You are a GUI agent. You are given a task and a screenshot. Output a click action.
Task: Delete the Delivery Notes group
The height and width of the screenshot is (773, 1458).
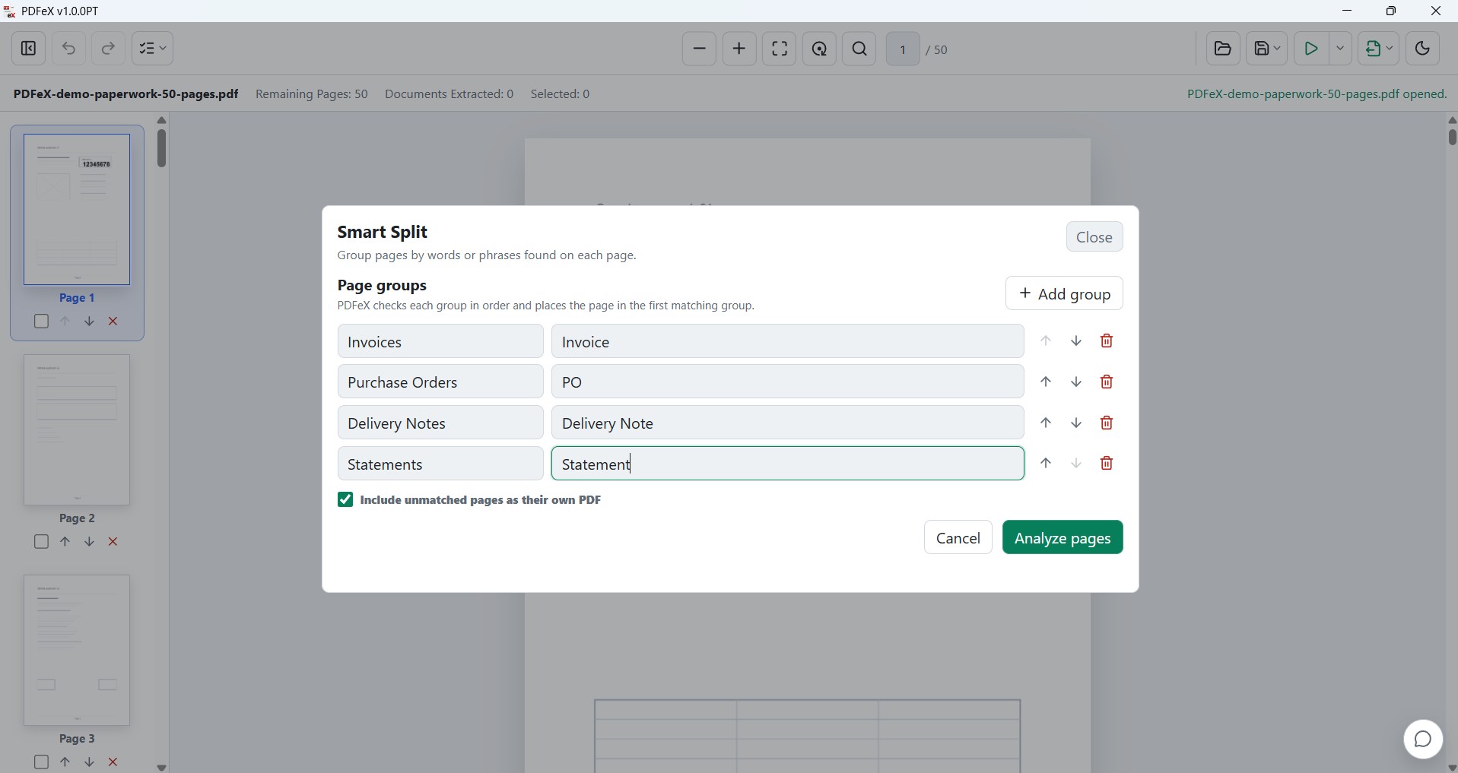point(1107,423)
